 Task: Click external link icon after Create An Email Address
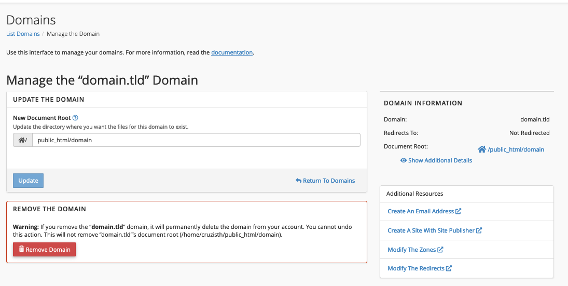(459, 211)
